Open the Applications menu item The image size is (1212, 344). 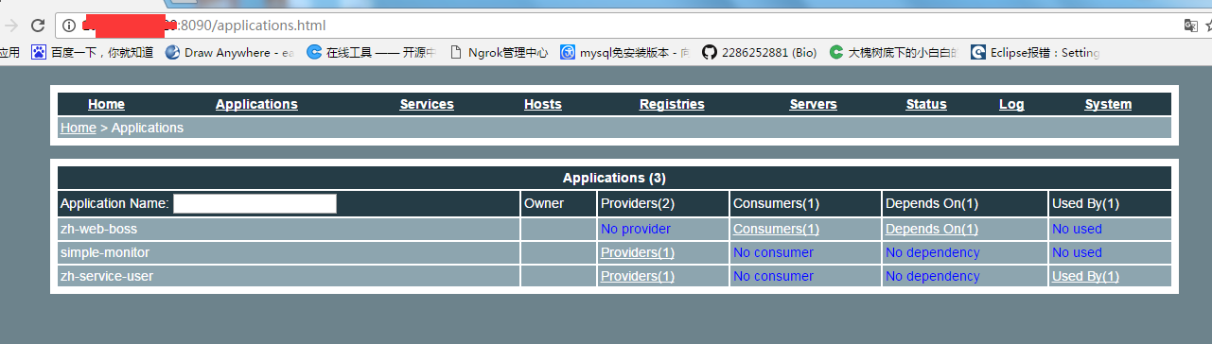(x=256, y=105)
